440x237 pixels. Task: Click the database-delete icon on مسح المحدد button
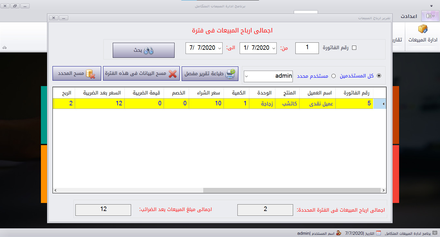click(90, 74)
